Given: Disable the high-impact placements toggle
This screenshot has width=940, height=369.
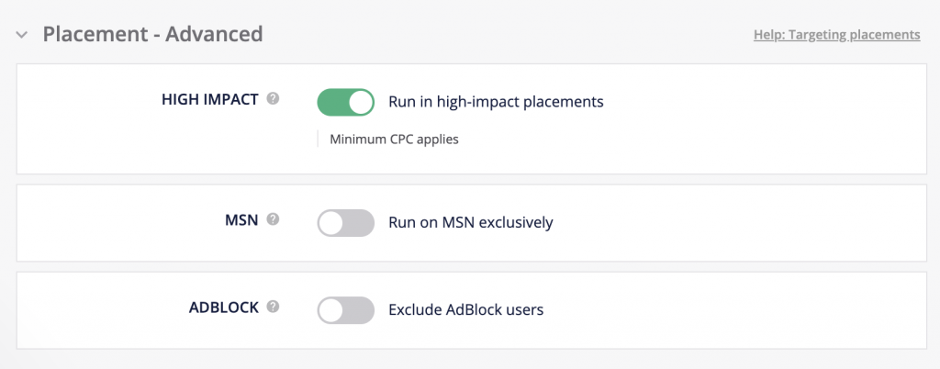Looking at the screenshot, I should click(x=346, y=102).
